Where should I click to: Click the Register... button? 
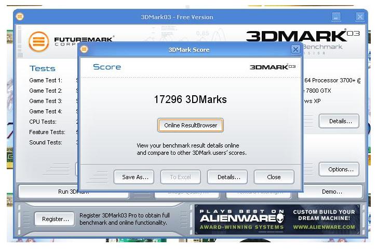(55, 219)
